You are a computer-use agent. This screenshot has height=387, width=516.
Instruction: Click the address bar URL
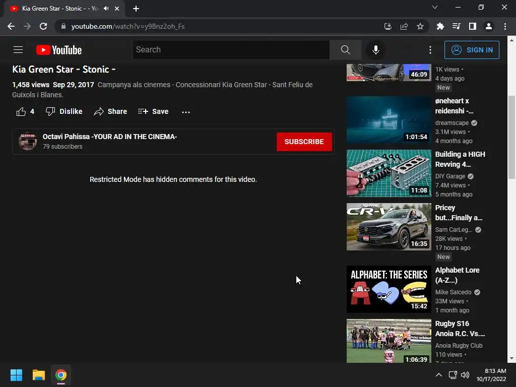click(x=127, y=26)
